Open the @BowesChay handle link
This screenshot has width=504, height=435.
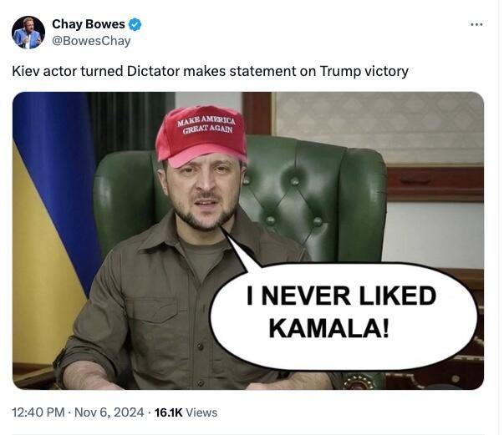(x=91, y=41)
